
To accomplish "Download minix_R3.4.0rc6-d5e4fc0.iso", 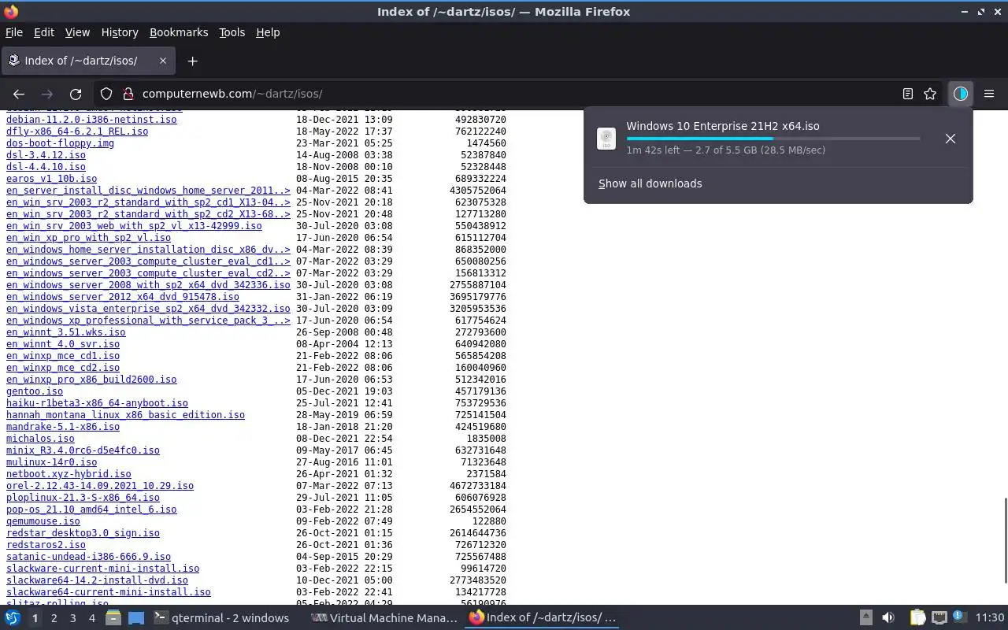I will tap(83, 450).
